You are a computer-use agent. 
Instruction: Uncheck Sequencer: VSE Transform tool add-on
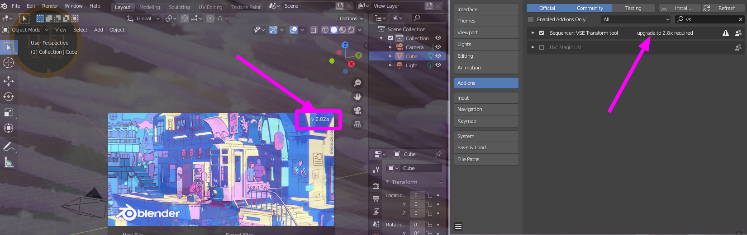[x=542, y=33]
